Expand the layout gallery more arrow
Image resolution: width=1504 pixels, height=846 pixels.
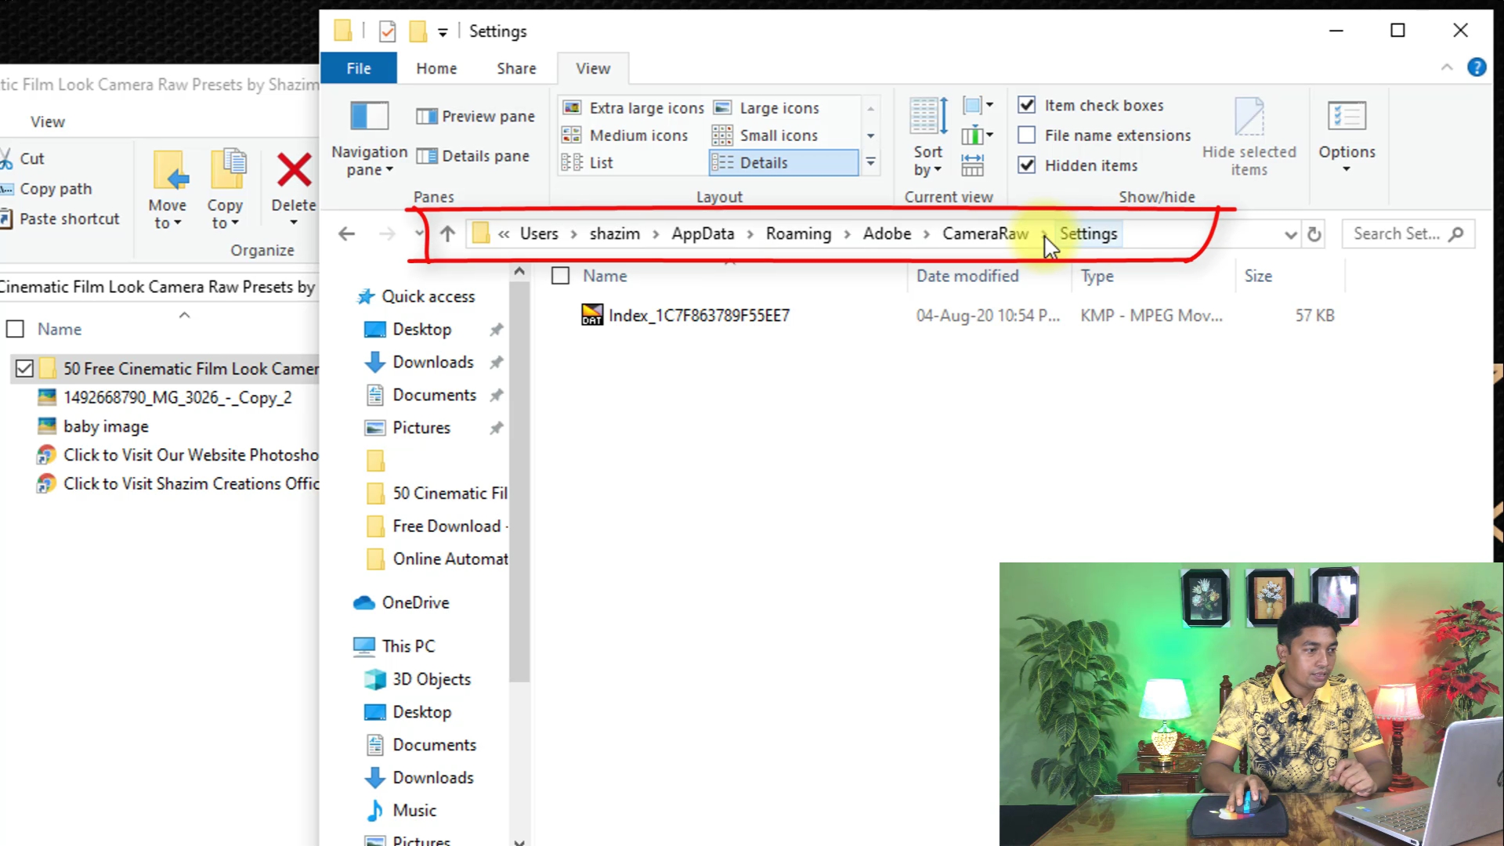click(x=870, y=163)
